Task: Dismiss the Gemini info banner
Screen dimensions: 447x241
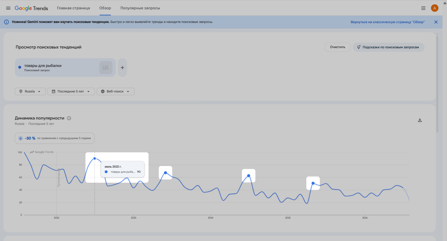Action: tap(436, 22)
